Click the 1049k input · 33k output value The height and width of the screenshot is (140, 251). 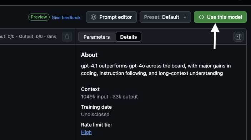pyautogui.click(x=109, y=97)
